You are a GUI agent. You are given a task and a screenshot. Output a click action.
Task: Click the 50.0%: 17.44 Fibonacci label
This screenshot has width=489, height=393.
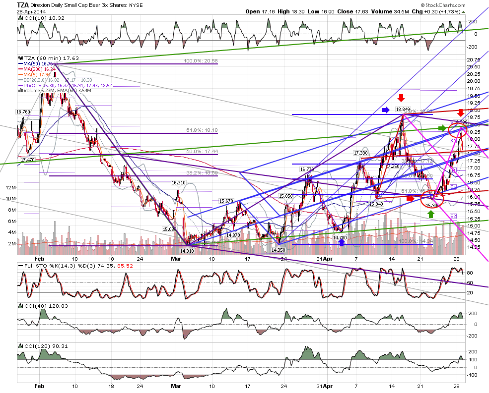(202, 151)
